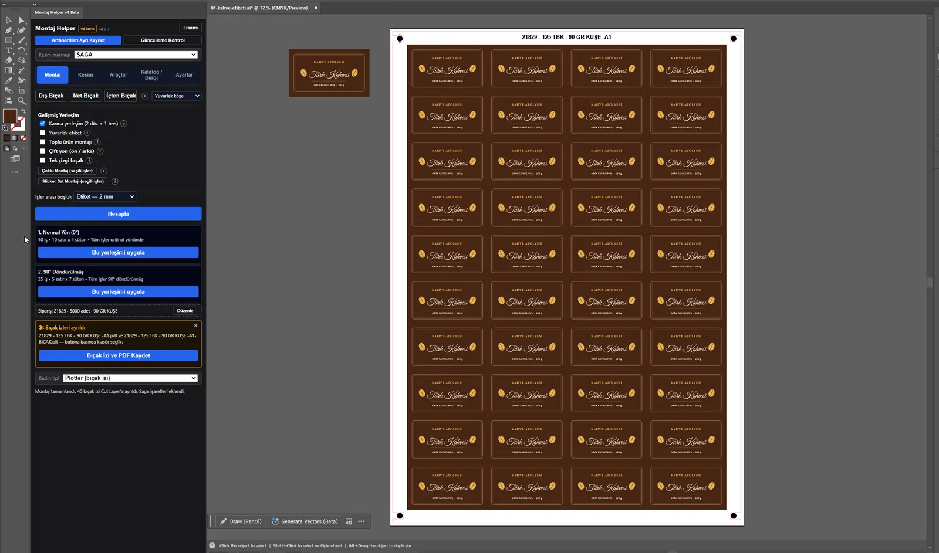Check the Çift yön (ön / arka) option

point(42,151)
